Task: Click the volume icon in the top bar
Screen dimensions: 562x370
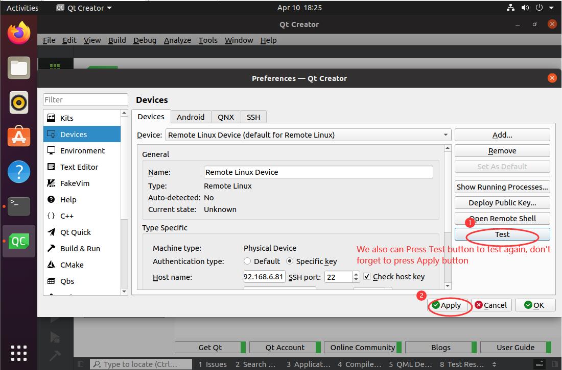Action: click(x=525, y=8)
